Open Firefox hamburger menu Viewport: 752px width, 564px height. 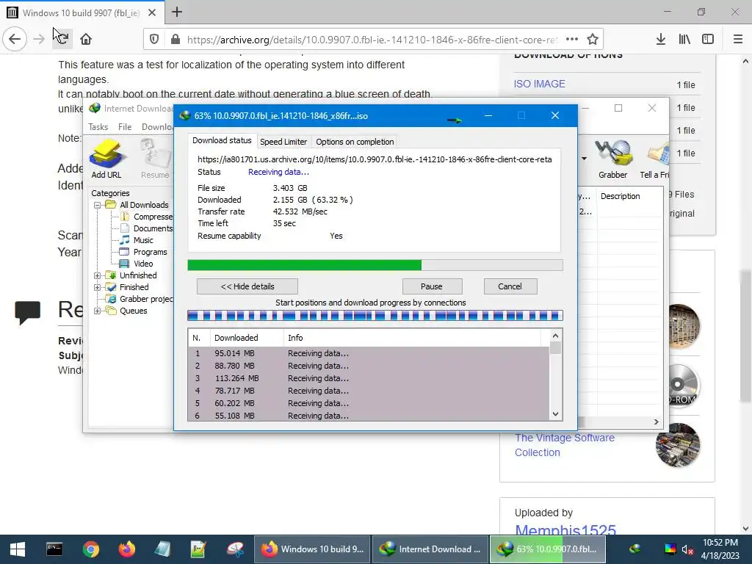click(x=738, y=40)
